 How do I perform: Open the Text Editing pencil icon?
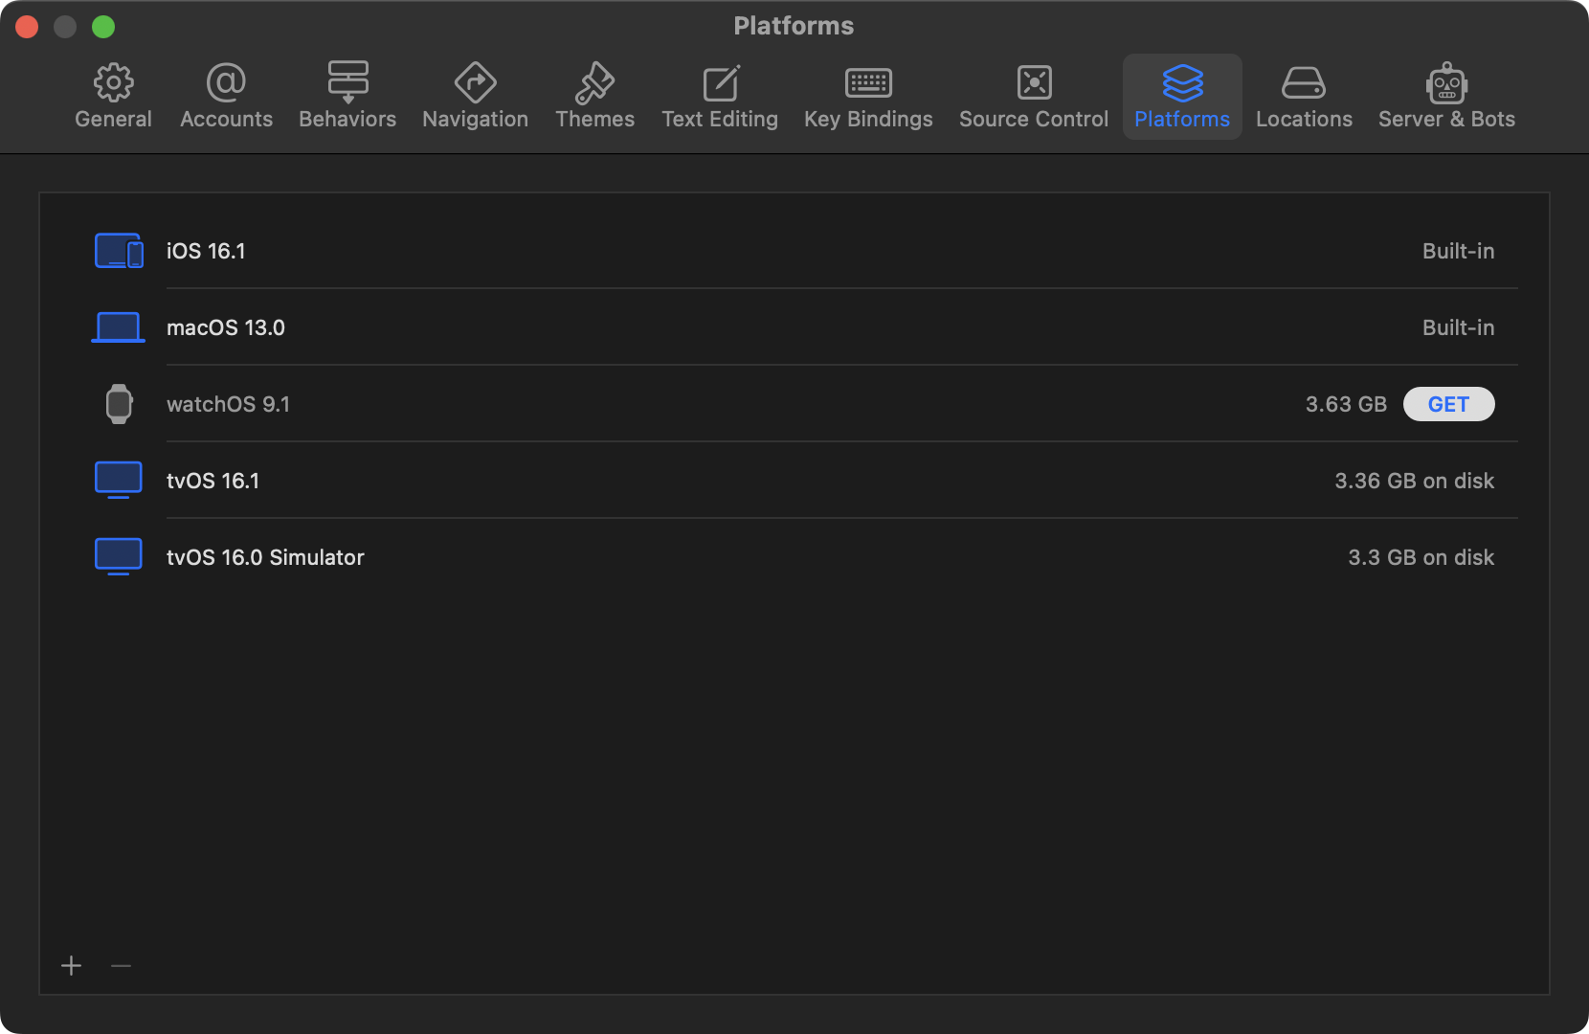point(721,82)
